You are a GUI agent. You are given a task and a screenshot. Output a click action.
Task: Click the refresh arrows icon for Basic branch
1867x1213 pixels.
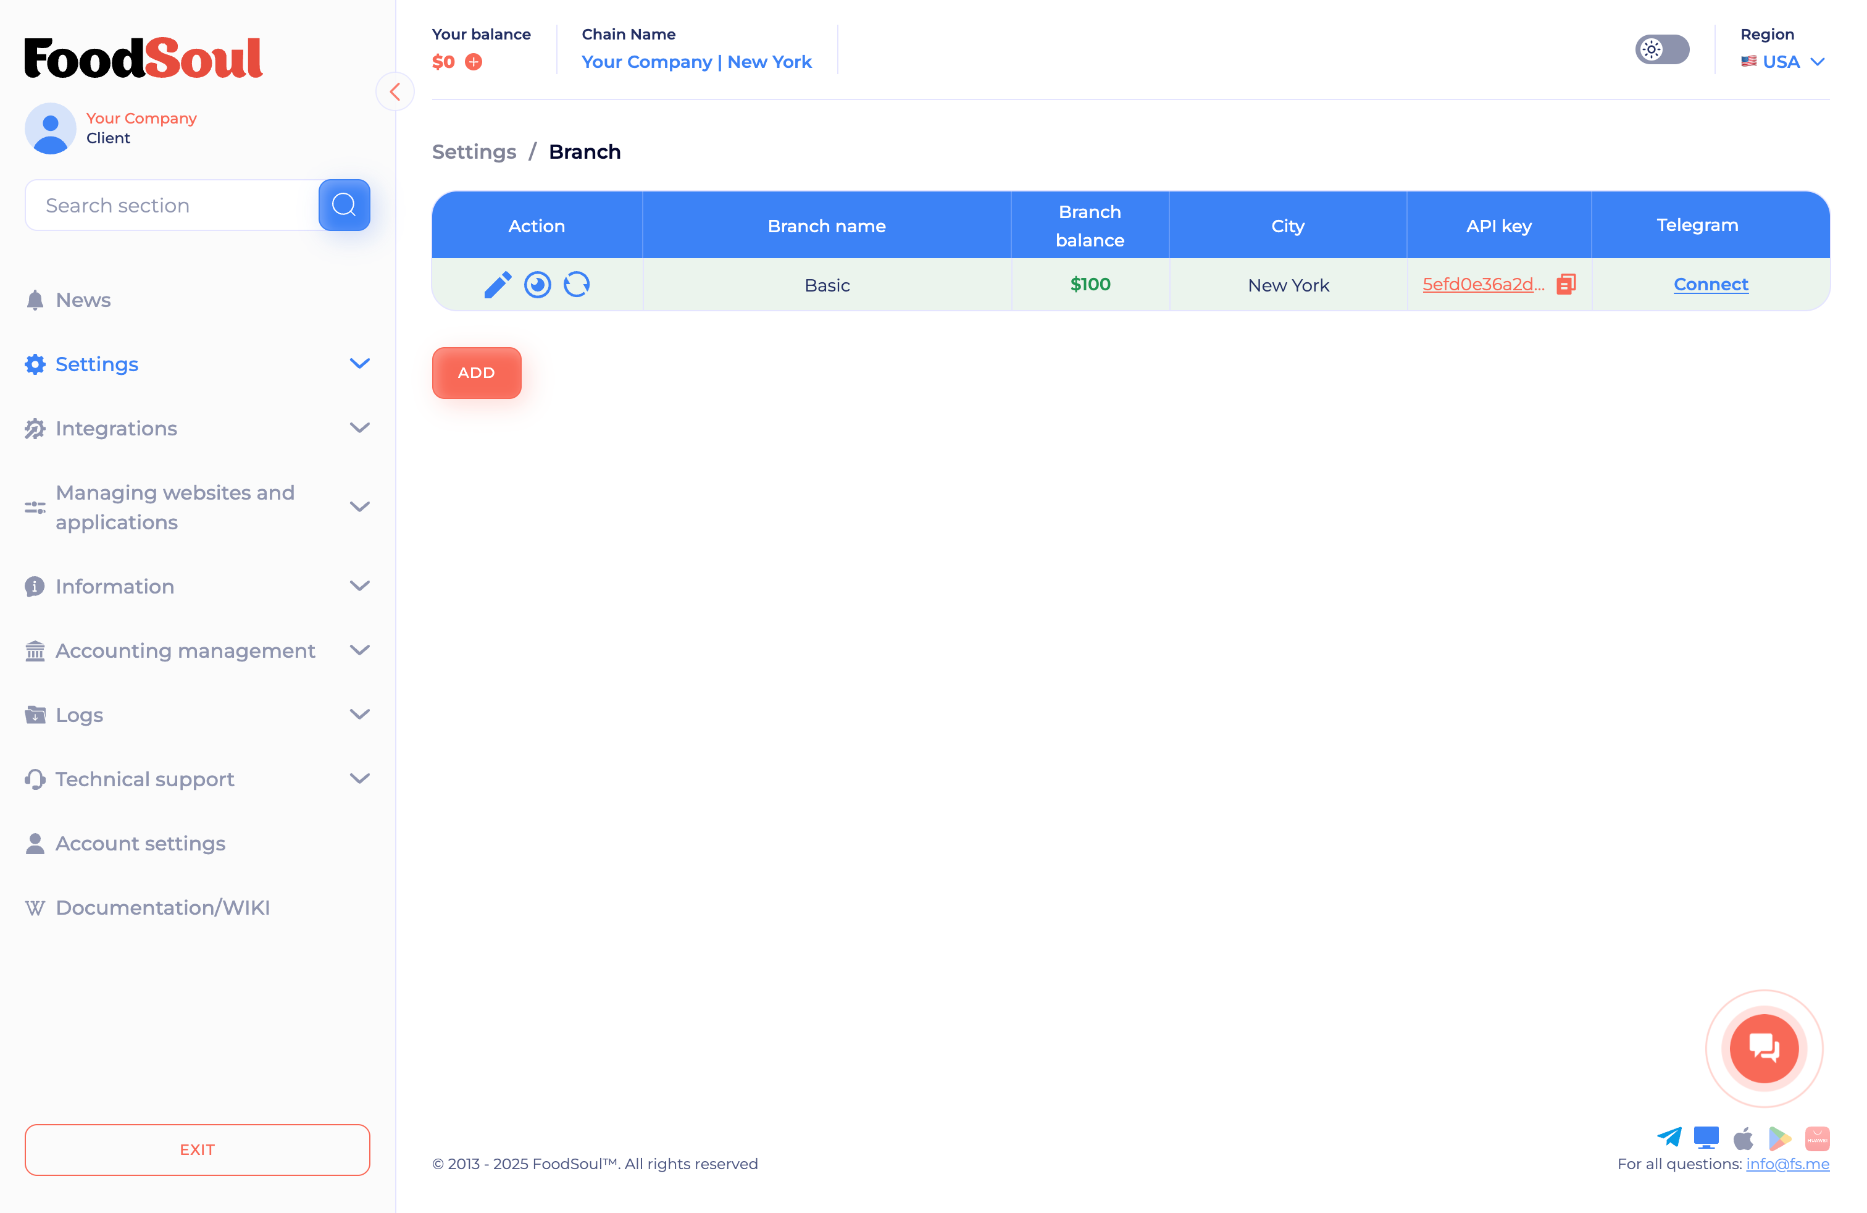pyautogui.click(x=577, y=285)
